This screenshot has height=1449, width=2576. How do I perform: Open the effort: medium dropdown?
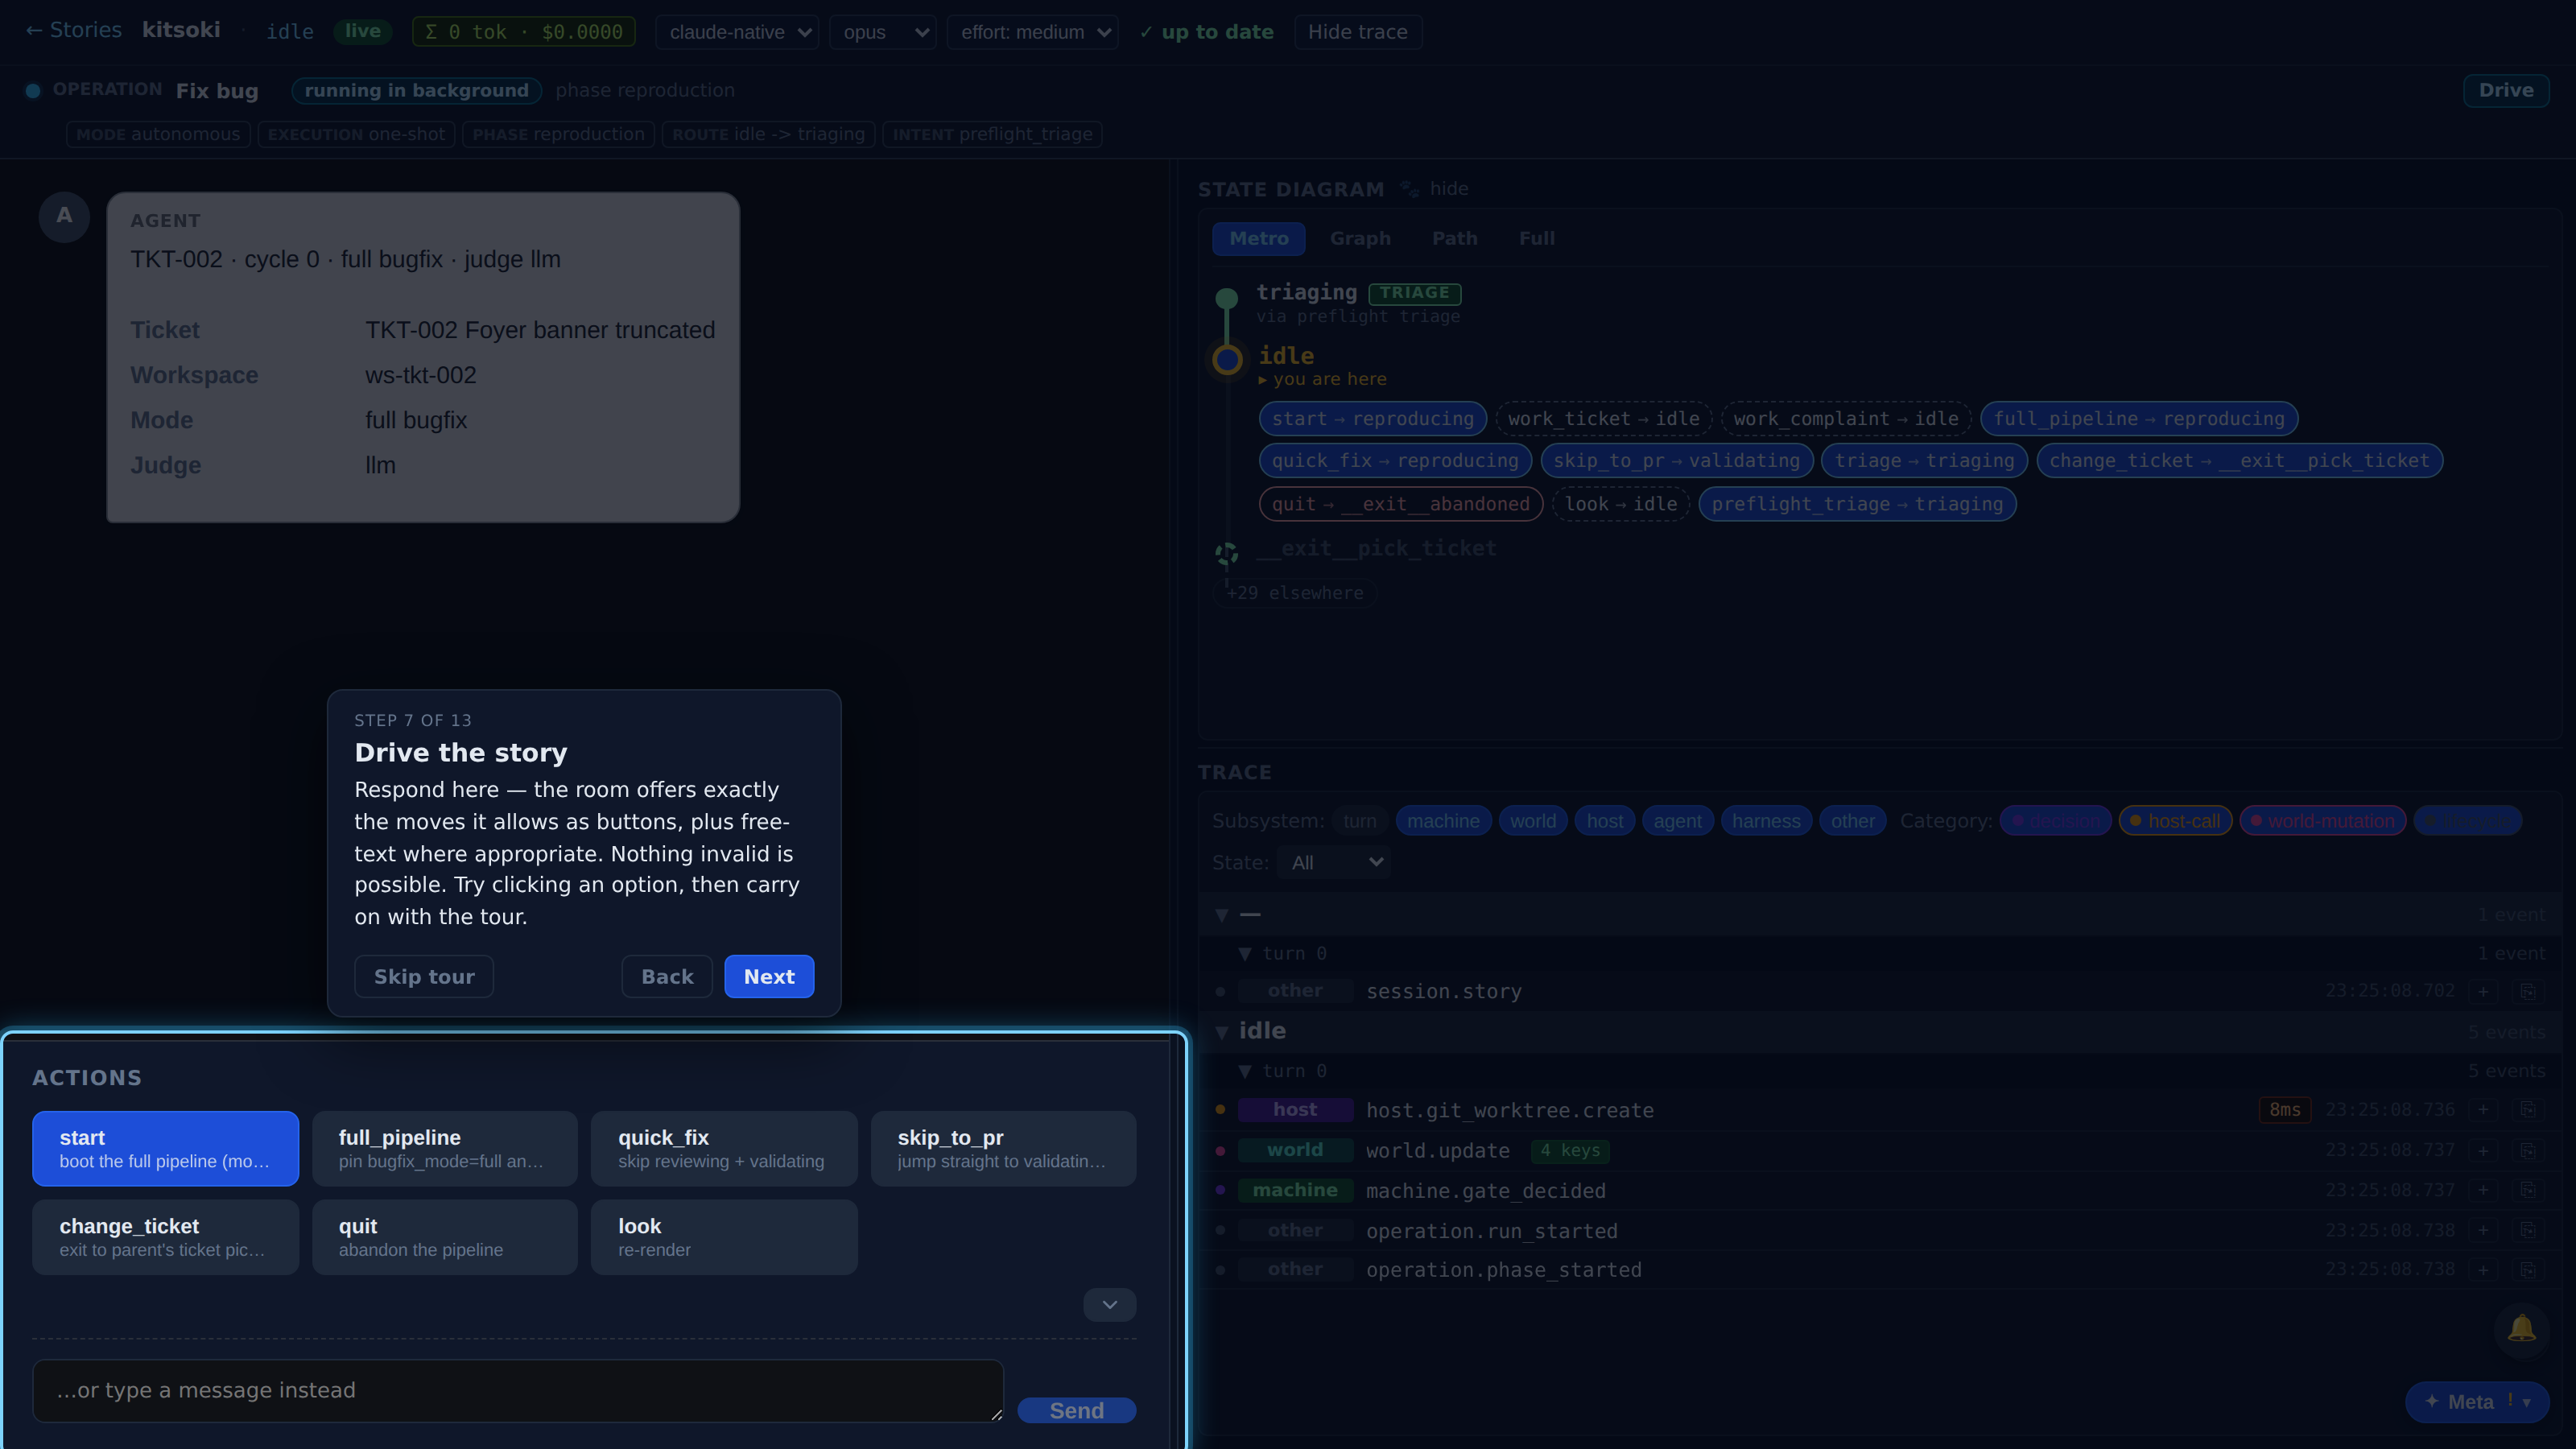(1032, 32)
